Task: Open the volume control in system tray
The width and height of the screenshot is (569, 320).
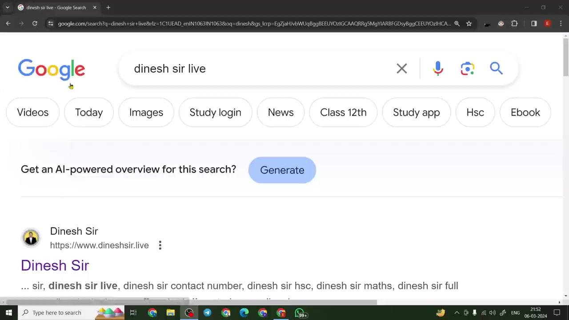Action: 492,313
